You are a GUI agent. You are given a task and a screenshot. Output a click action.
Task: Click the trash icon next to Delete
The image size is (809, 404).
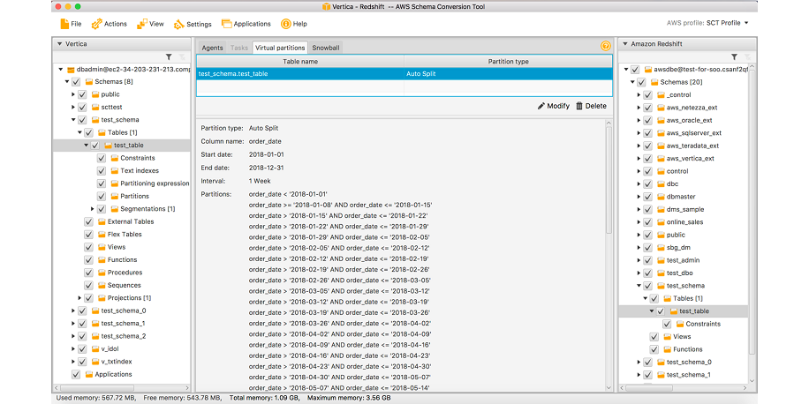(578, 106)
